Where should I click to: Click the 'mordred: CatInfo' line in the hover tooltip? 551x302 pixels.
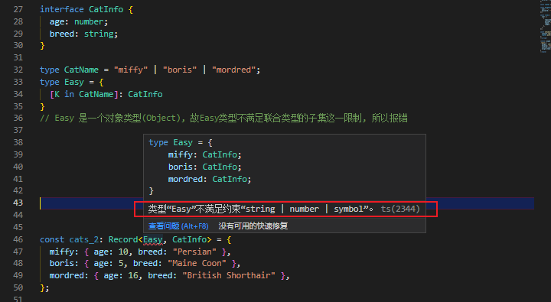pos(210,179)
